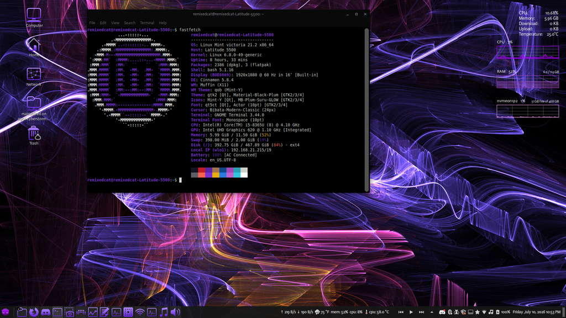Open the terminal Help menu
This screenshot has width=566, height=318.
pos(163,23)
